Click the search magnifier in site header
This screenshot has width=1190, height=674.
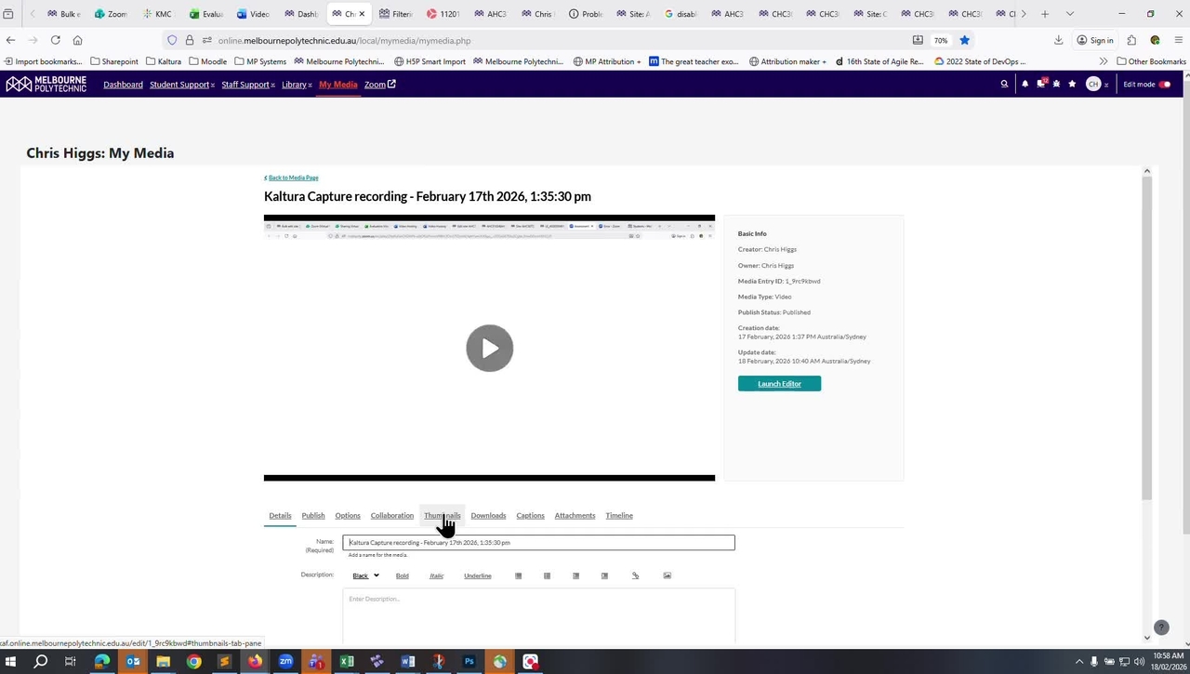pyautogui.click(x=1004, y=84)
